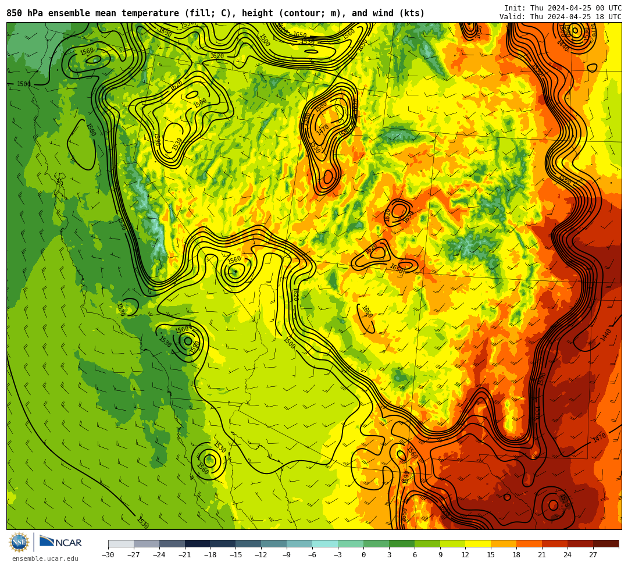Pick the steel blue -15 to -12 swatch

click(249, 543)
